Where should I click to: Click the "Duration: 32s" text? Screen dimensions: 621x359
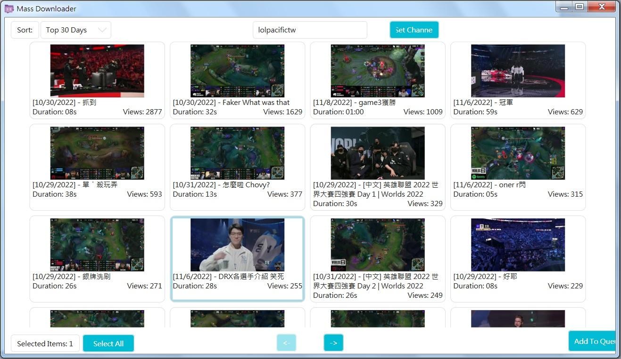point(195,112)
